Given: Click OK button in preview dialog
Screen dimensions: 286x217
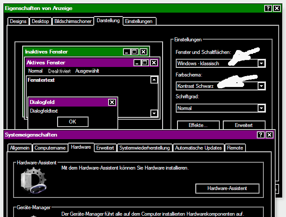Looking at the screenshot, I should (73, 122).
